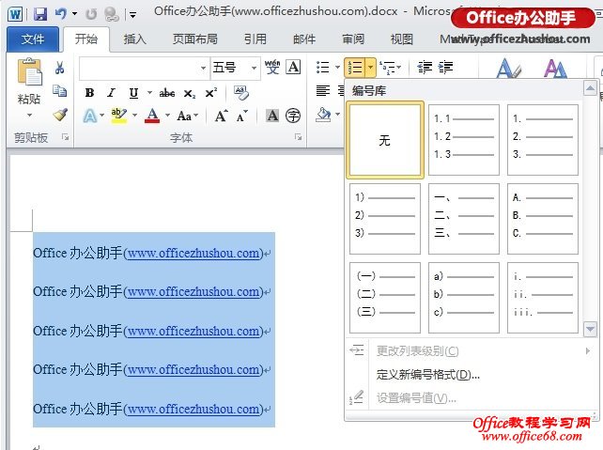Select the 一、二、三、 numbering format
This screenshot has width=603, height=450.
[x=464, y=219]
